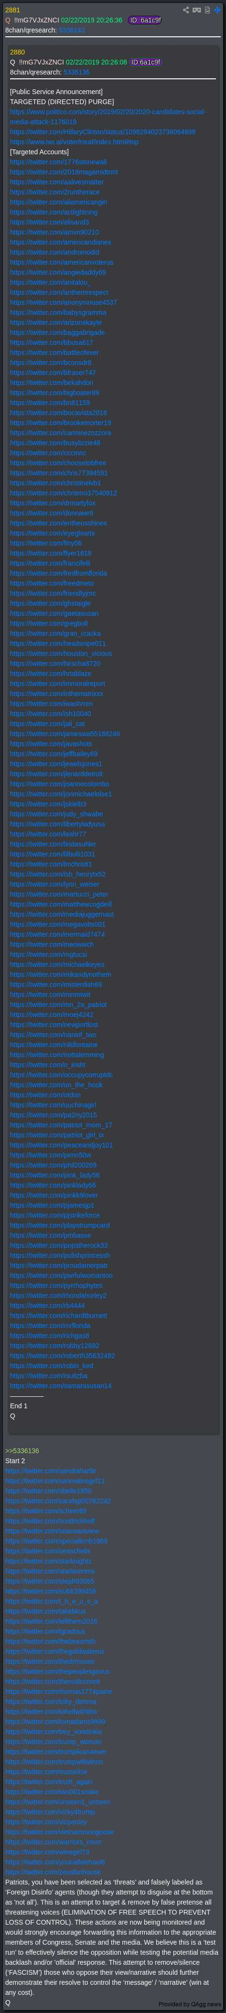The height and width of the screenshot is (2013, 226).
Task: Open the politico.com article link
Action: pyautogui.click(x=108, y=117)
